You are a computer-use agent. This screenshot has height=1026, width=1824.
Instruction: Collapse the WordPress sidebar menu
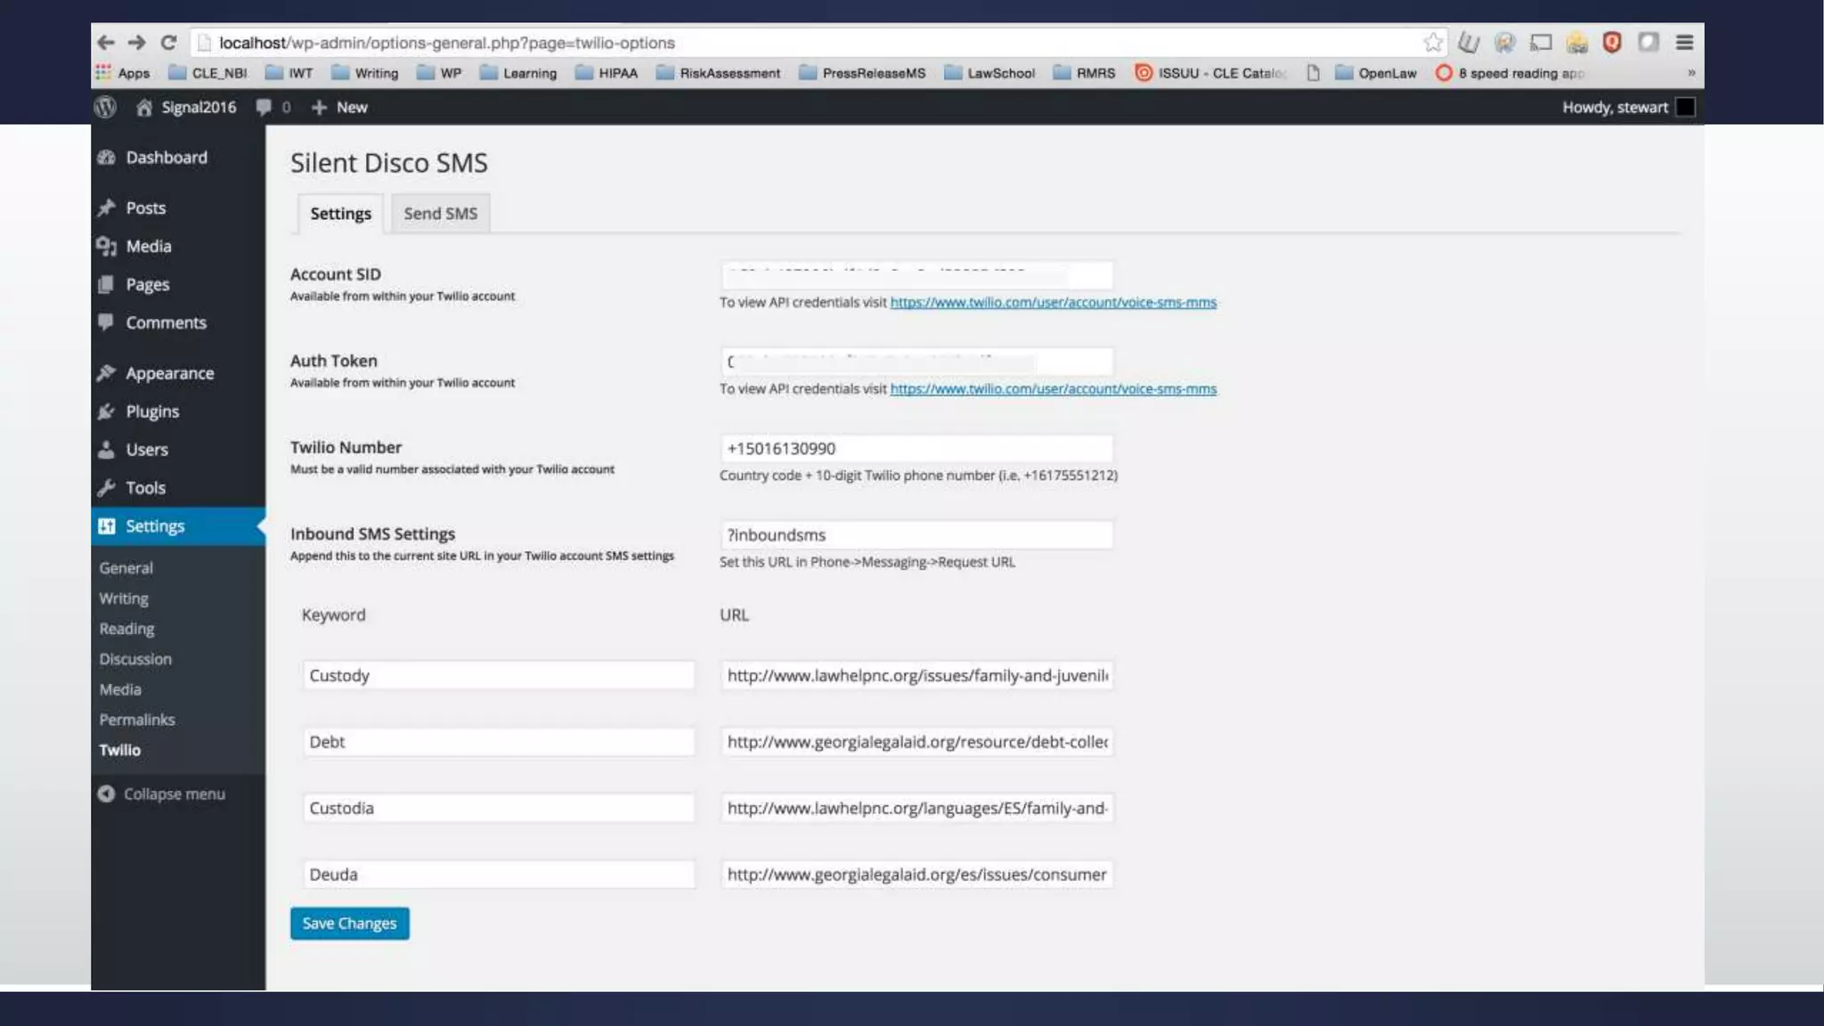pos(162,794)
